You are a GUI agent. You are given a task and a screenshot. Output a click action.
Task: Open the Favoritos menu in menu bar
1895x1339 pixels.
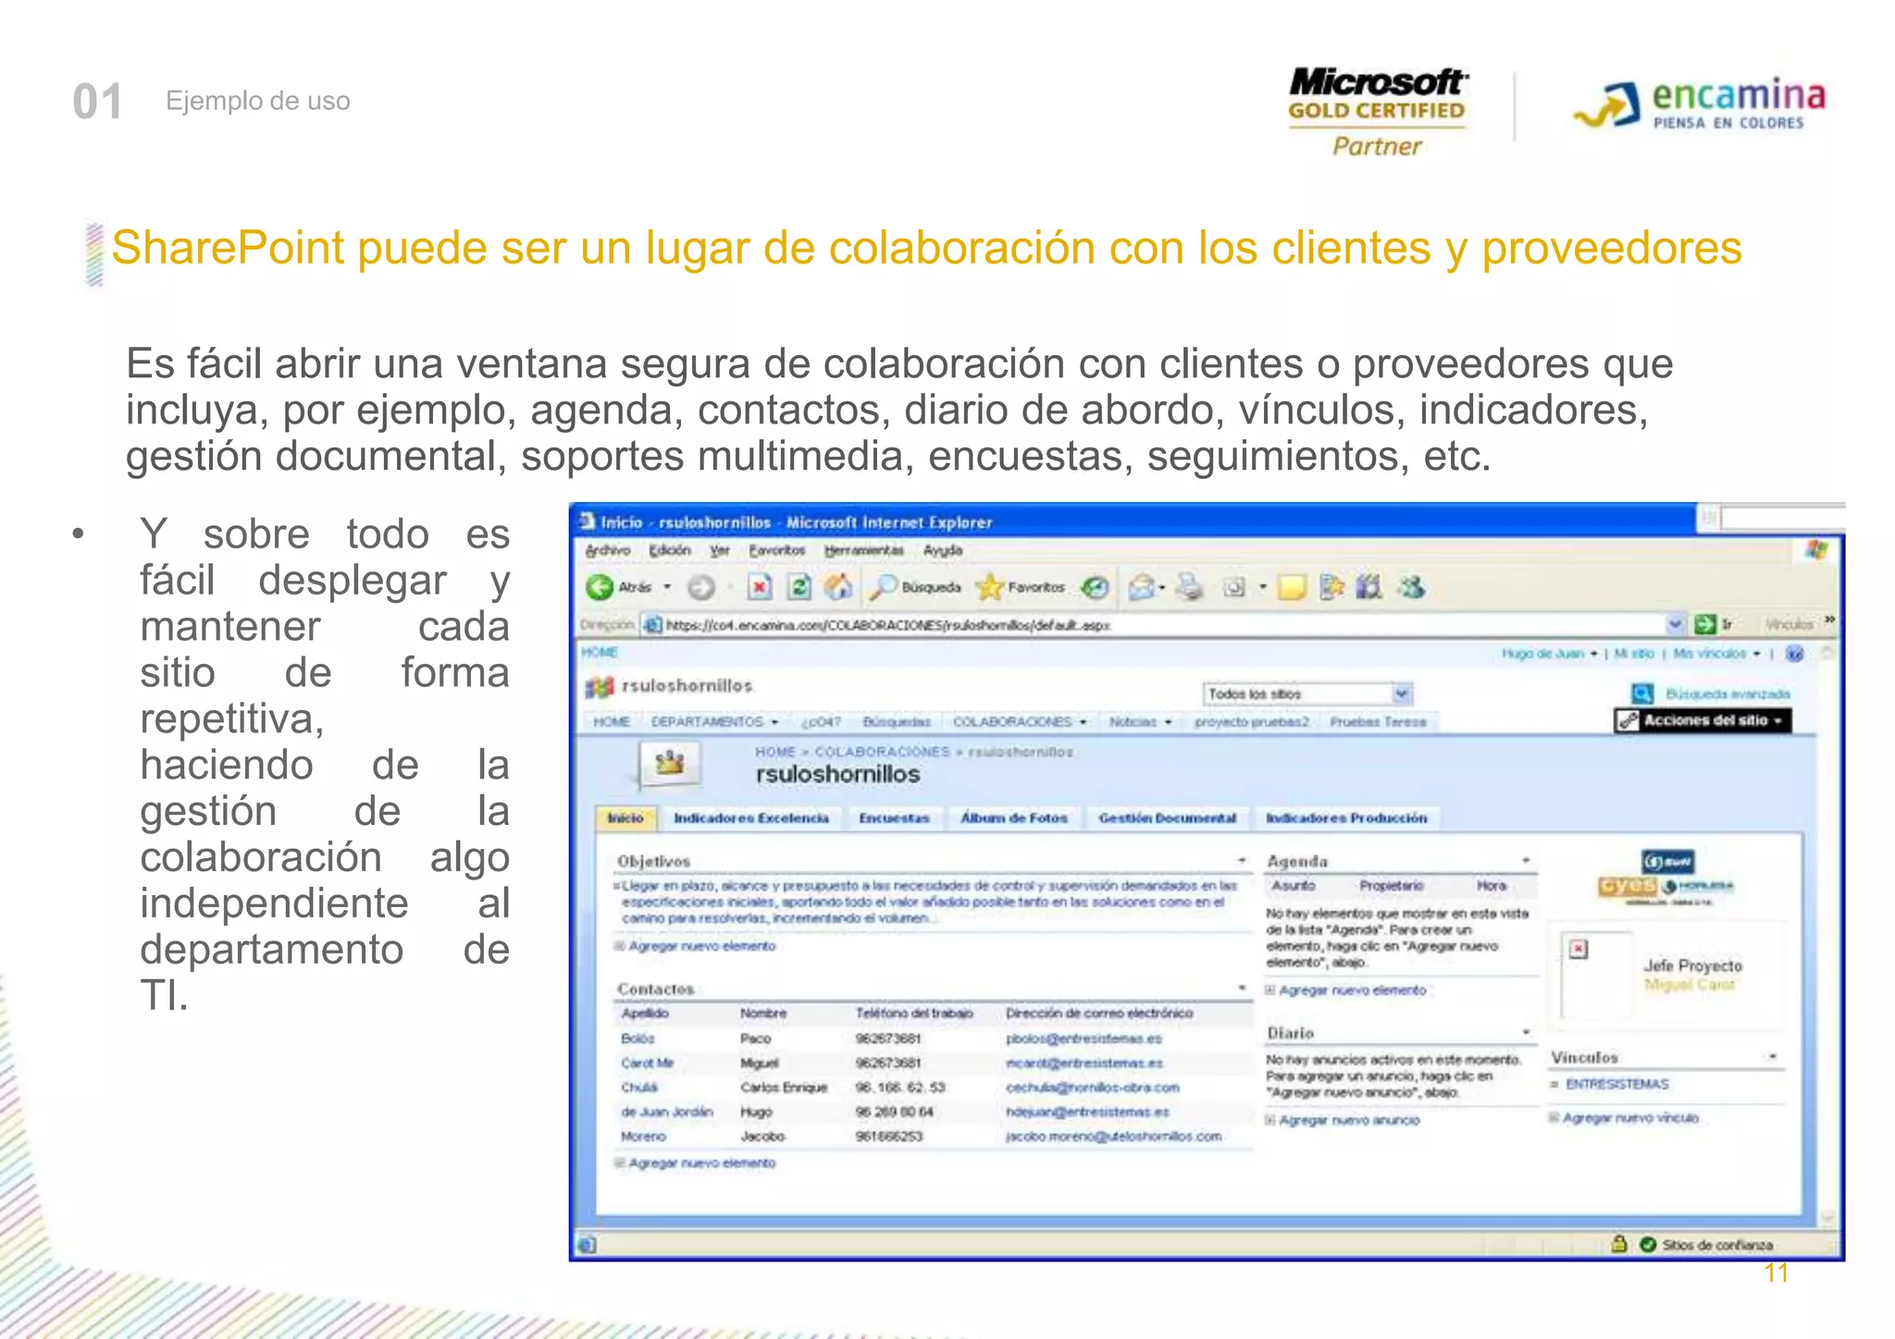pos(777,550)
